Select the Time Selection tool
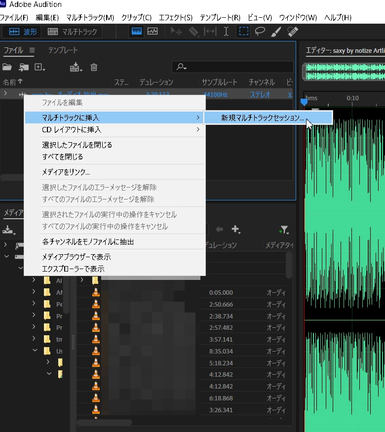The height and width of the screenshot is (432, 385). click(x=226, y=32)
